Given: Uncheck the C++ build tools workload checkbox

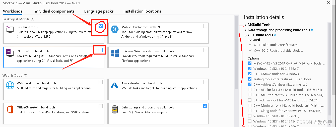Looking at the screenshot, I should [x=101, y=26].
